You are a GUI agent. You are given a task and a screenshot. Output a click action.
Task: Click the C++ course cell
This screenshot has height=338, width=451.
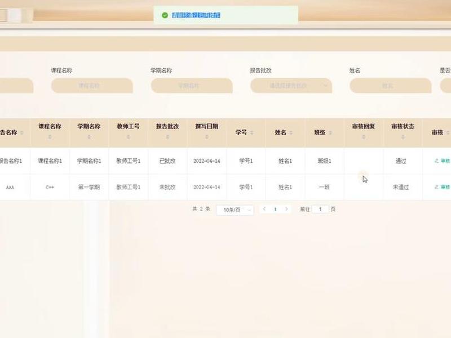coord(50,187)
